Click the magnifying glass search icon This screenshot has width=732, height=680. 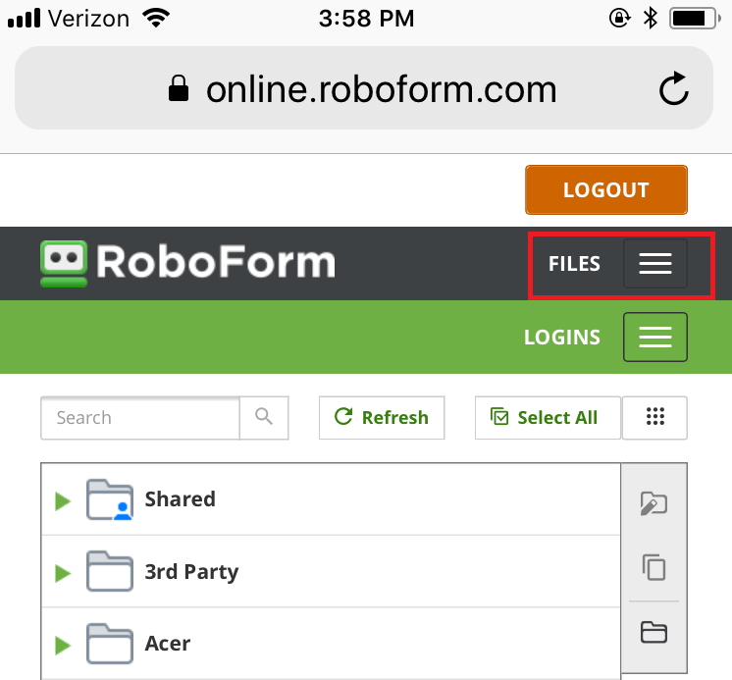tap(264, 418)
